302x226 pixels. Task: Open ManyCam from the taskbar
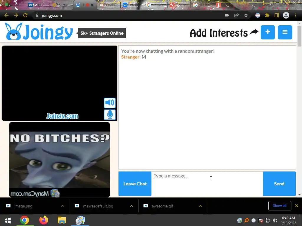tap(80, 220)
